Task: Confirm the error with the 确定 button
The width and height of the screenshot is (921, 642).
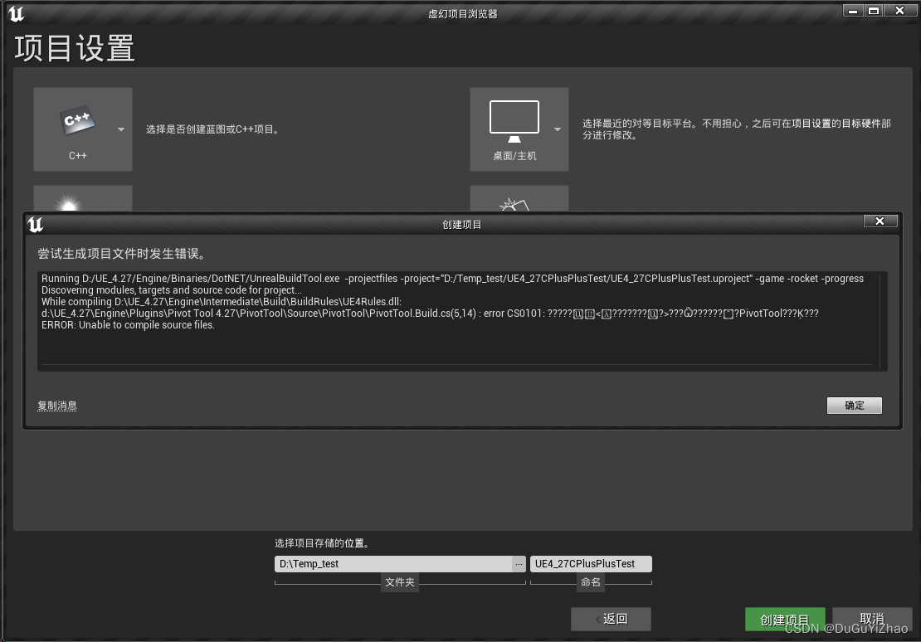Action: [854, 405]
